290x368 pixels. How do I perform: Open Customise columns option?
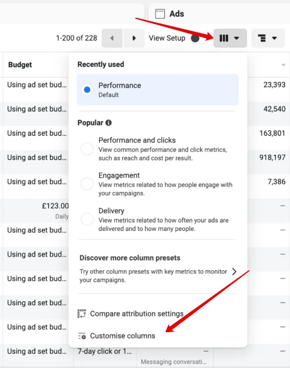[x=117, y=336]
